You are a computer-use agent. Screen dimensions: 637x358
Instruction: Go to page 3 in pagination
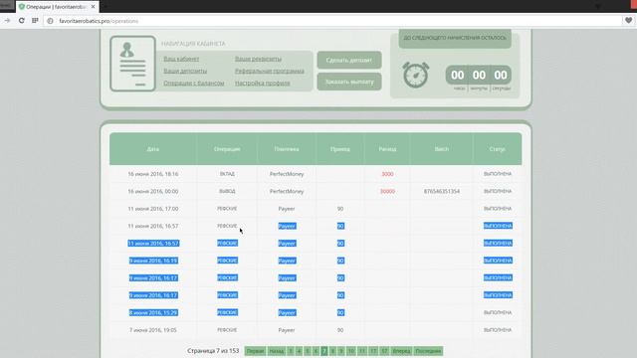point(291,351)
